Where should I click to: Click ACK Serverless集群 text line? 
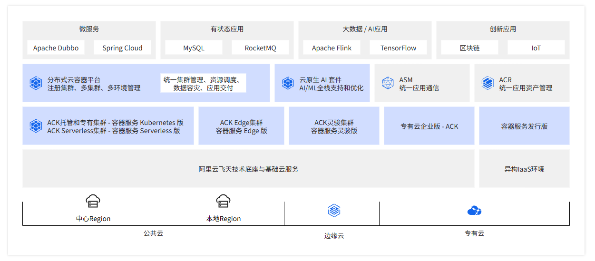point(114,130)
